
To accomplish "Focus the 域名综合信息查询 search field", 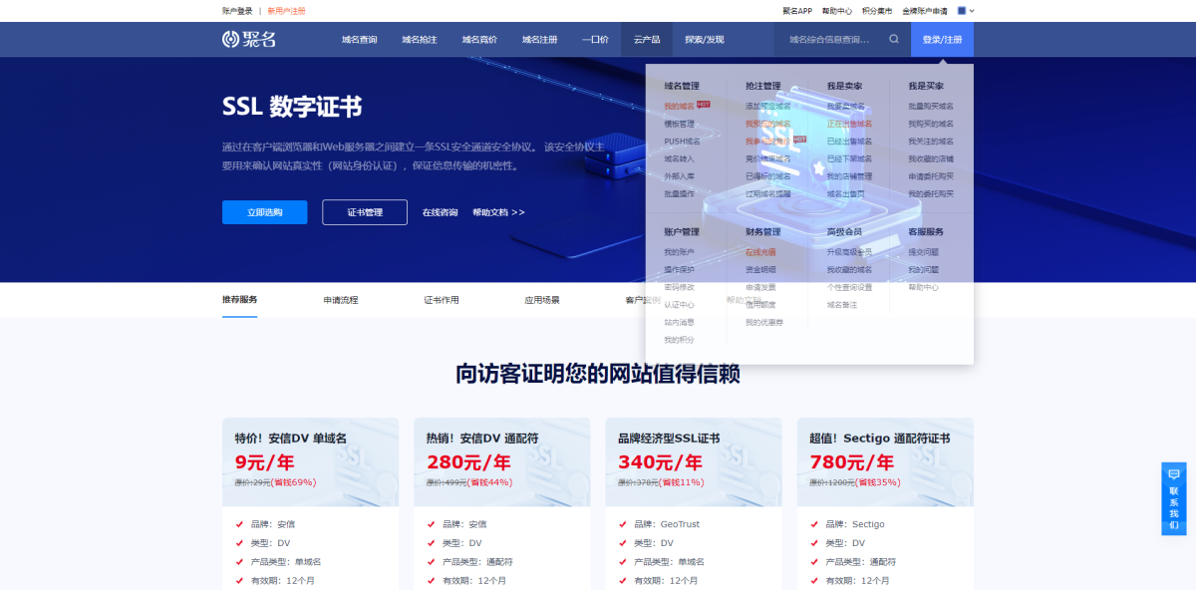I will (x=829, y=40).
